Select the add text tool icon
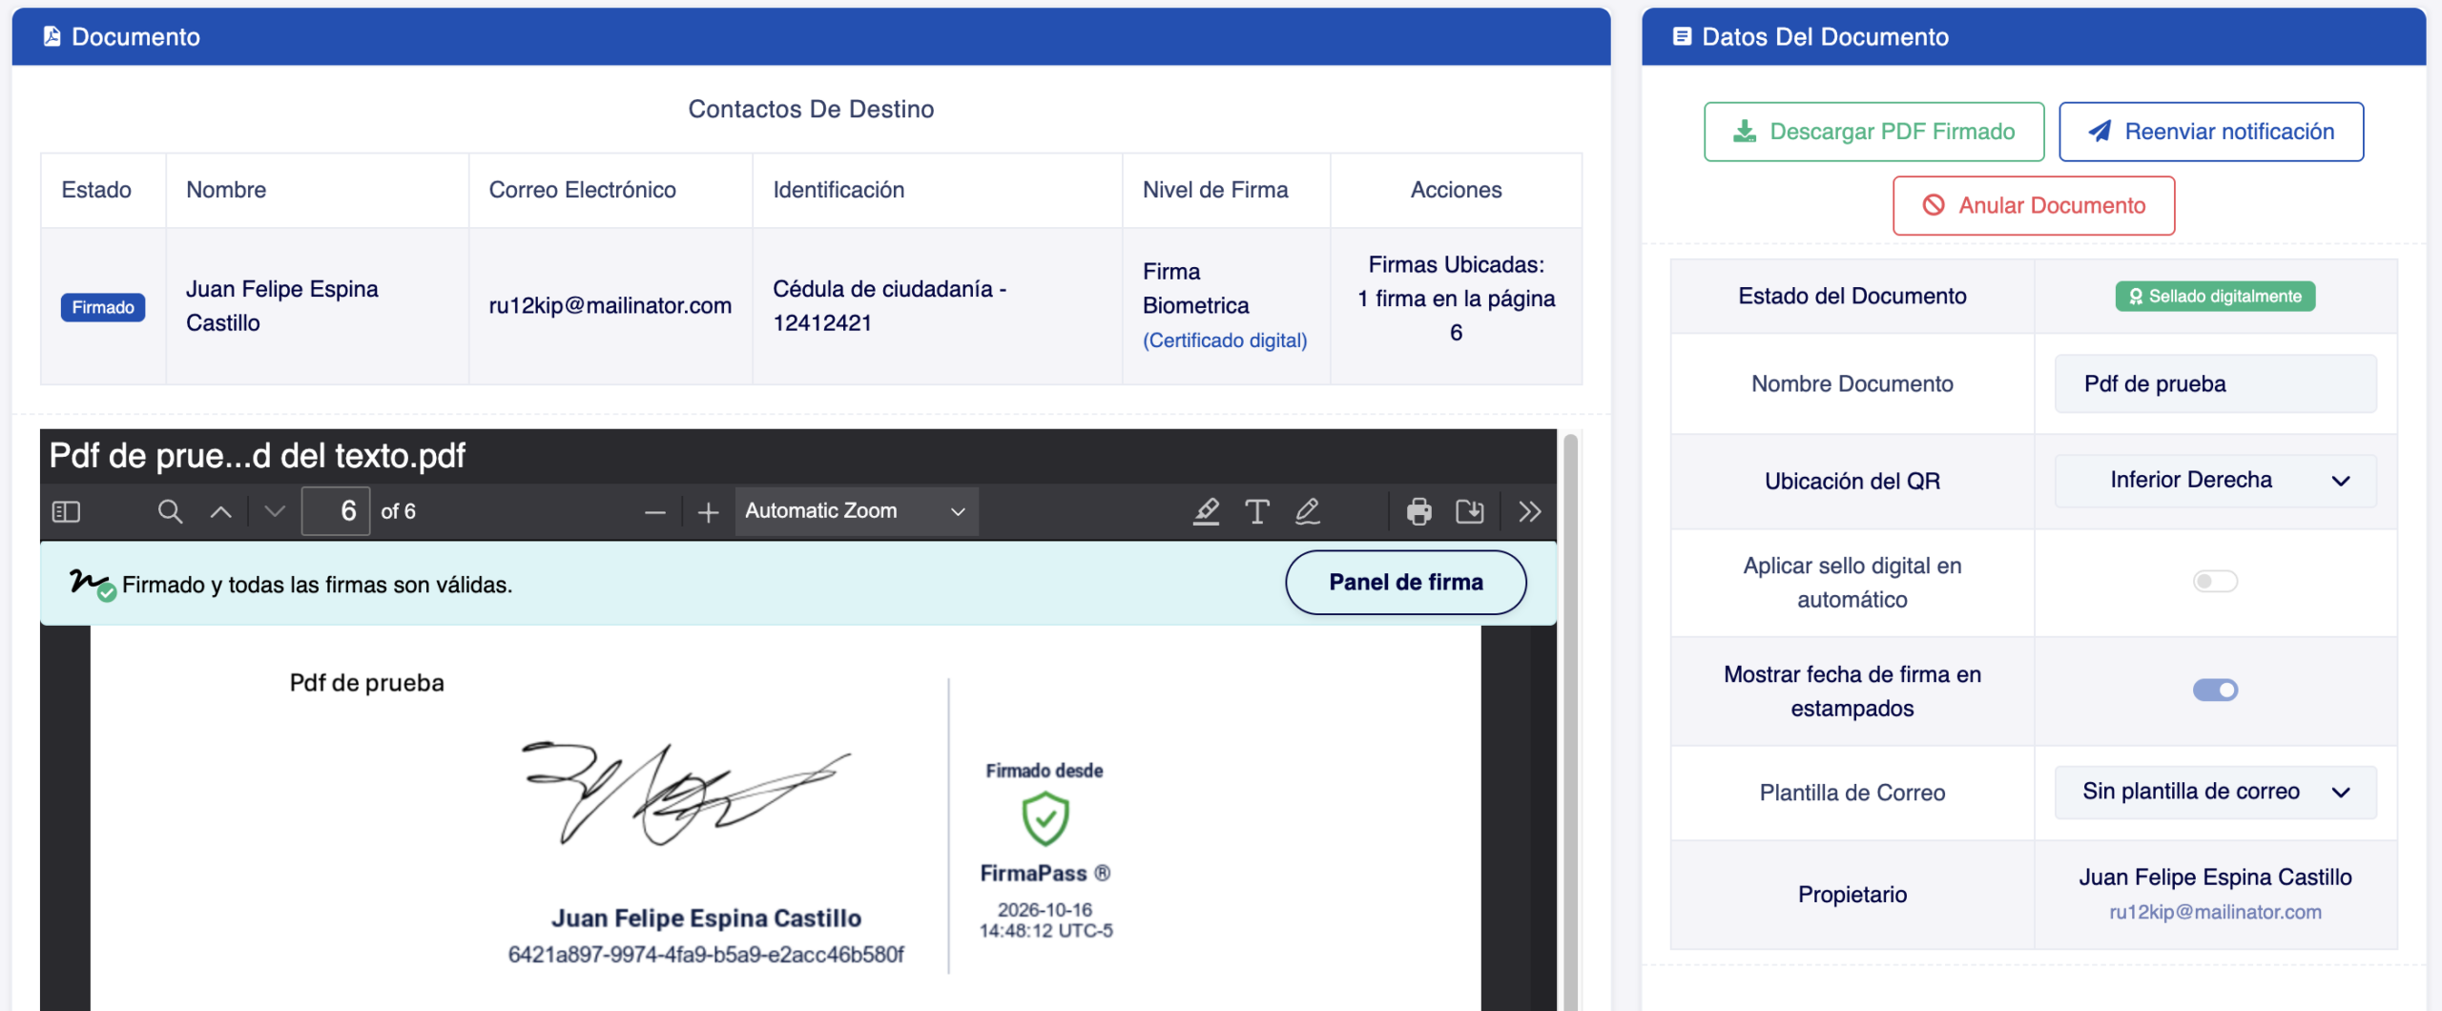Screen dimensions: 2442x1011 click(1256, 512)
